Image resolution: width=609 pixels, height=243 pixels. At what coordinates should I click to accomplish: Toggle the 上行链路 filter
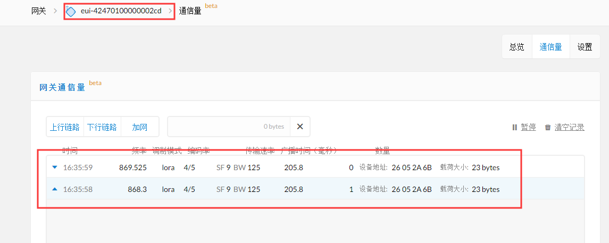(x=65, y=127)
